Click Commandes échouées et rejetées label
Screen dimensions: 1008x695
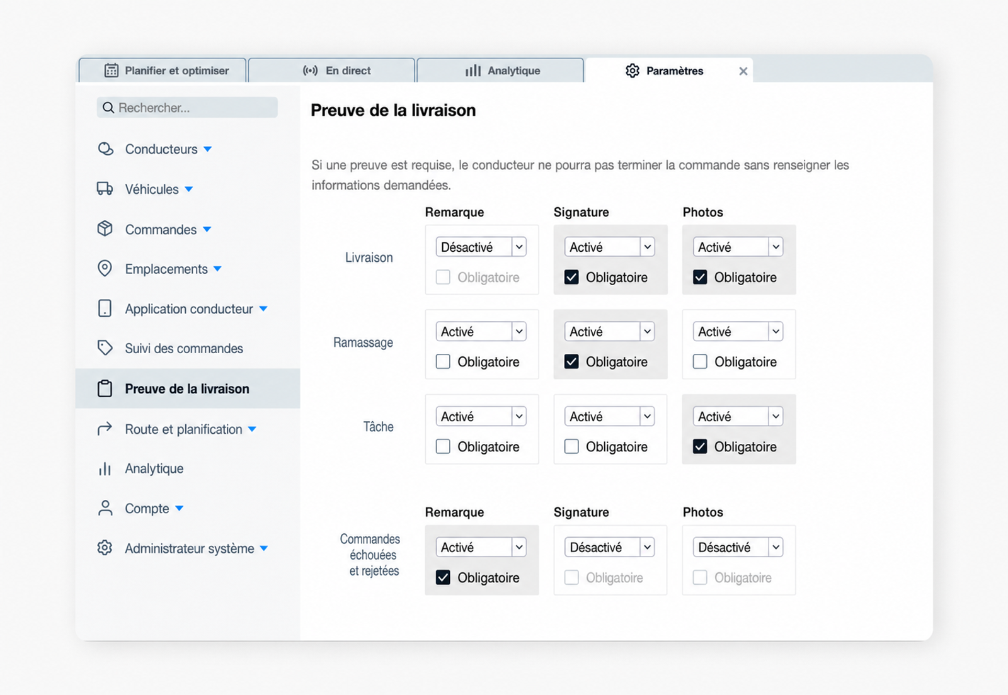[370, 555]
